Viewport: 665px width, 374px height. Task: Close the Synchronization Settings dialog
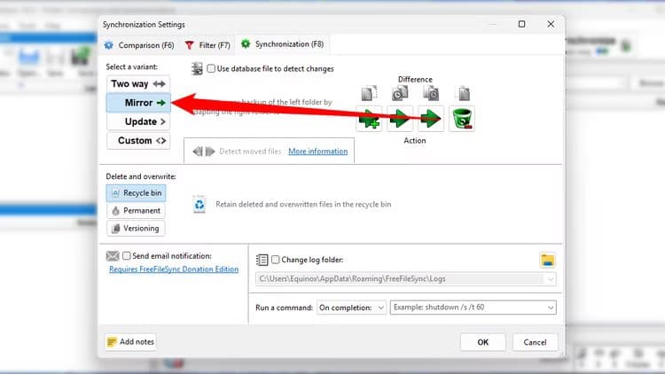551,24
